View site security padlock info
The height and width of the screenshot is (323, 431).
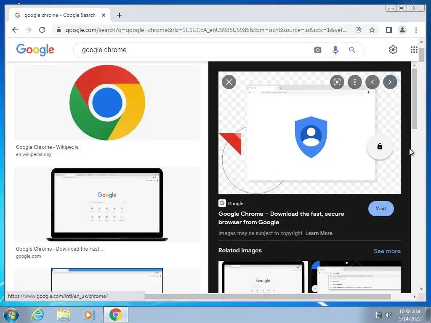59,30
